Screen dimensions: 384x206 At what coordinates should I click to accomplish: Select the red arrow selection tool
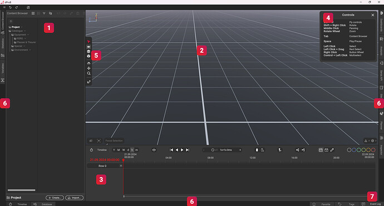click(x=88, y=42)
